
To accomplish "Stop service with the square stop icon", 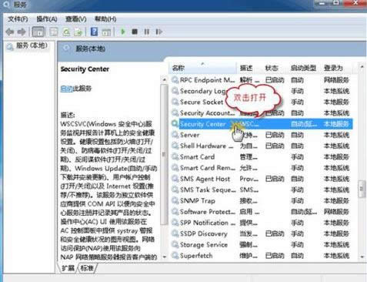I will tap(135, 32).
